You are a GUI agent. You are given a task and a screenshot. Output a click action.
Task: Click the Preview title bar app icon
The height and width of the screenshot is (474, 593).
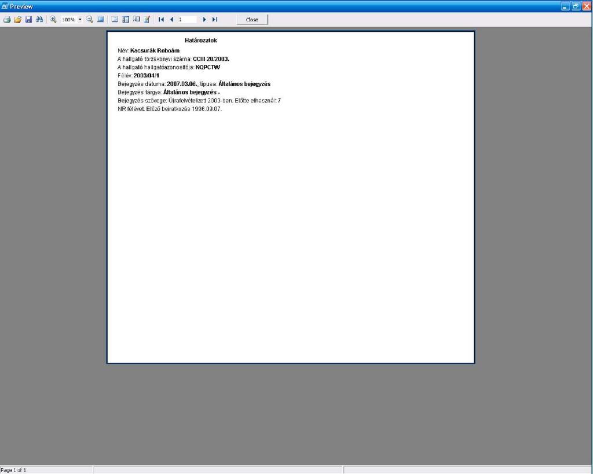coord(5,6)
